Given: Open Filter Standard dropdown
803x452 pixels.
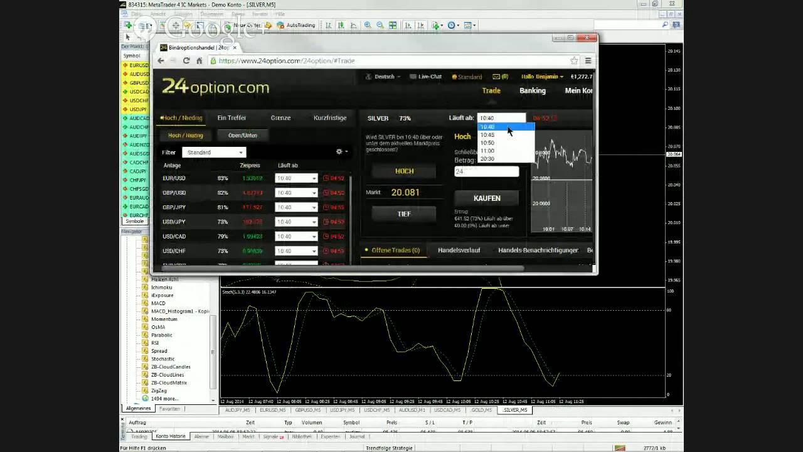Looking at the screenshot, I should [214, 153].
